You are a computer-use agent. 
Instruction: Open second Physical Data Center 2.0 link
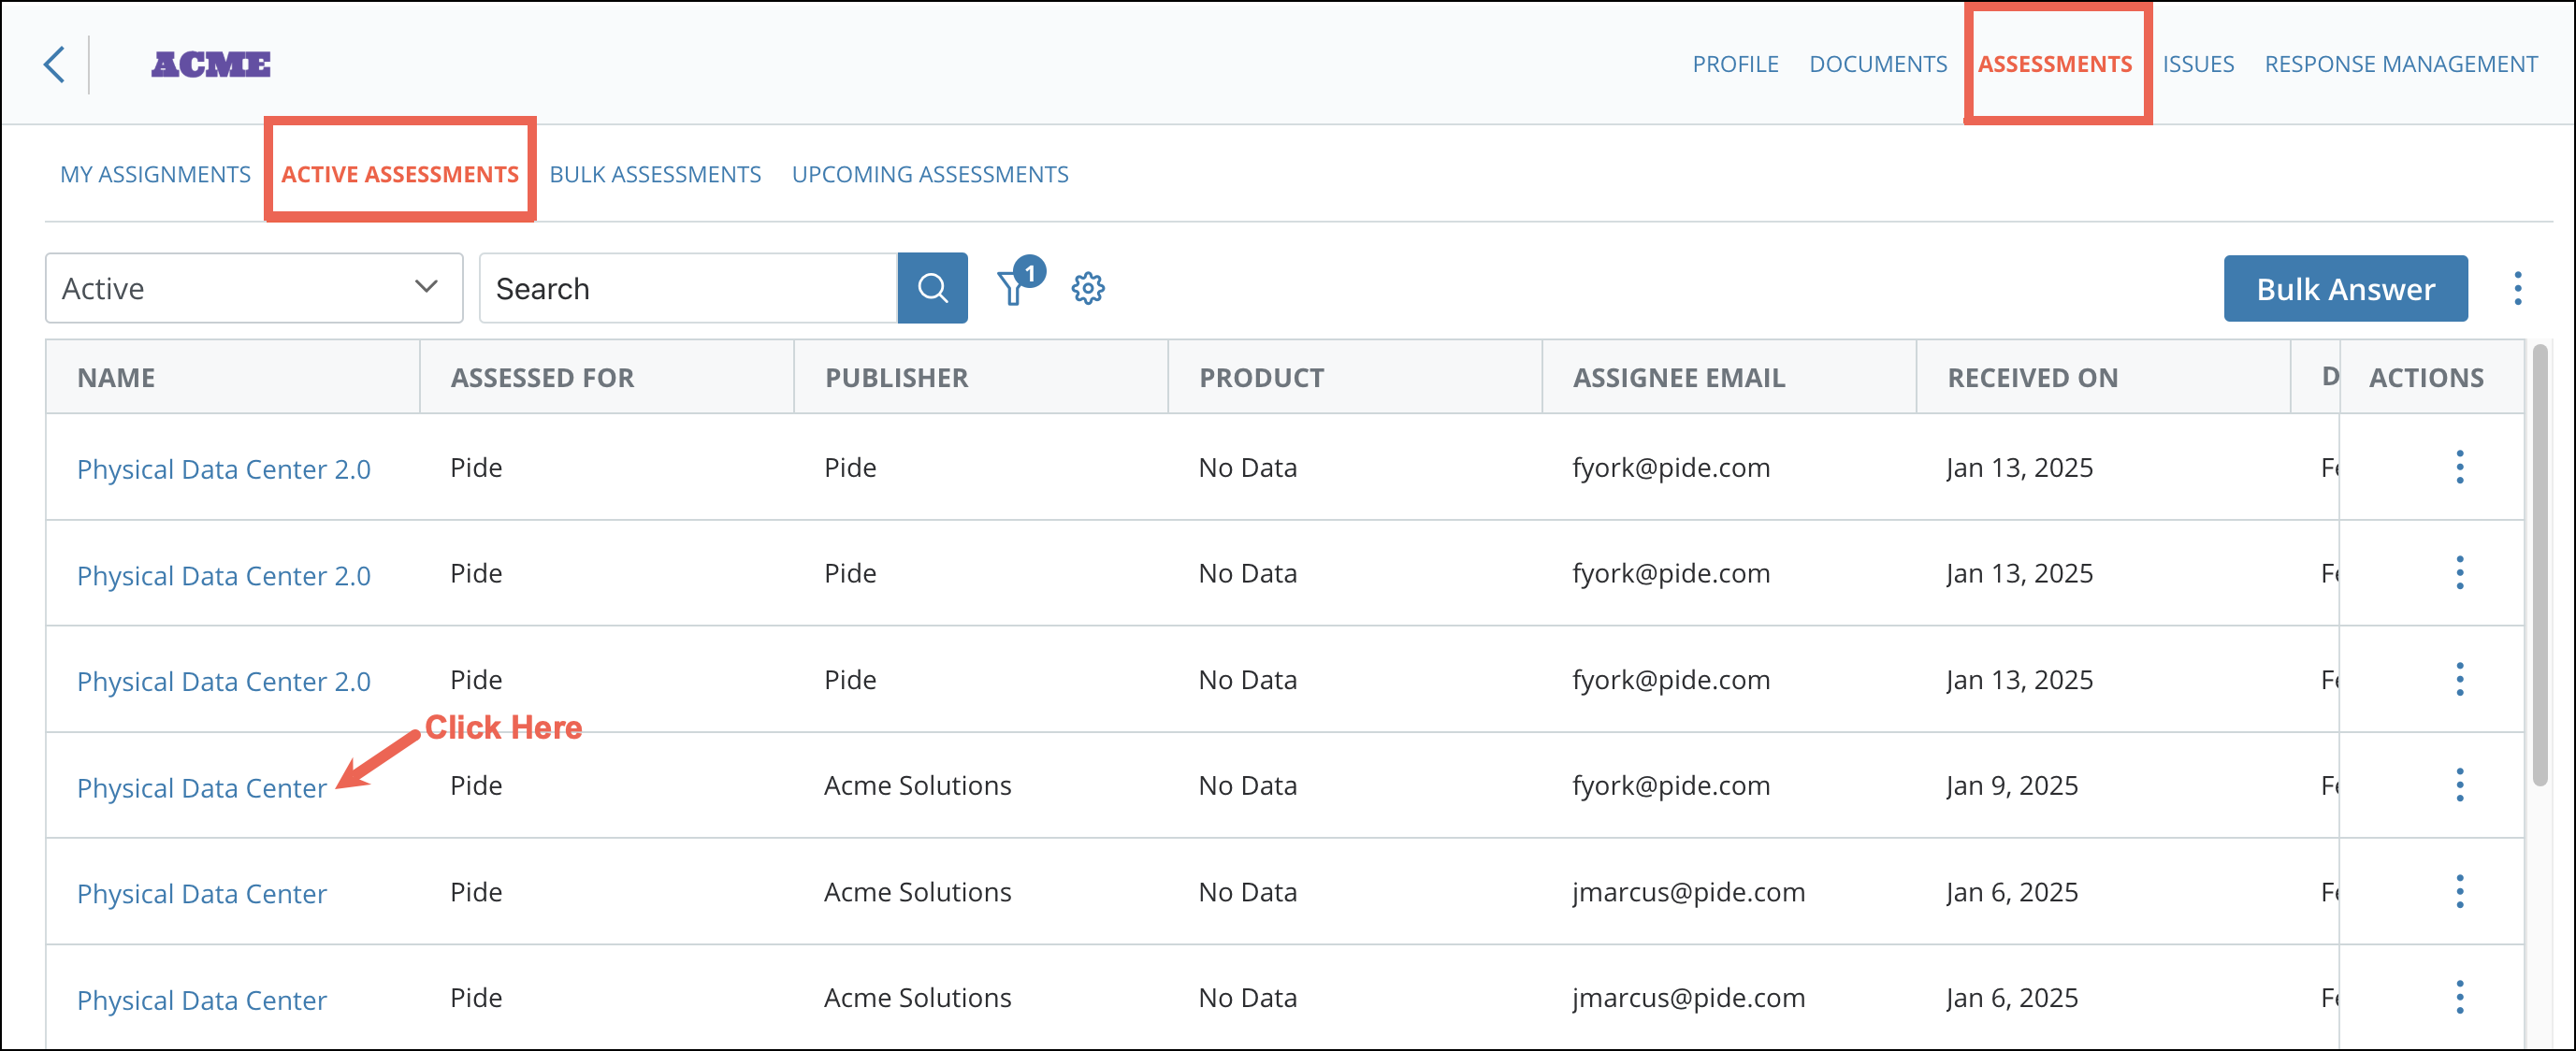pos(224,575)
